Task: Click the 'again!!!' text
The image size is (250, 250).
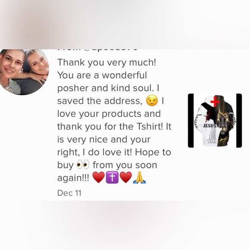Action: pos(73,178)
